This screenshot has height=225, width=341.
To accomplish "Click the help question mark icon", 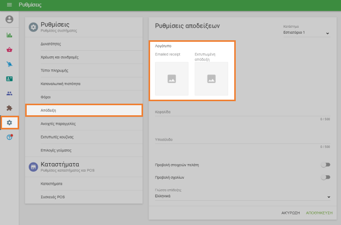I will 9,137.
